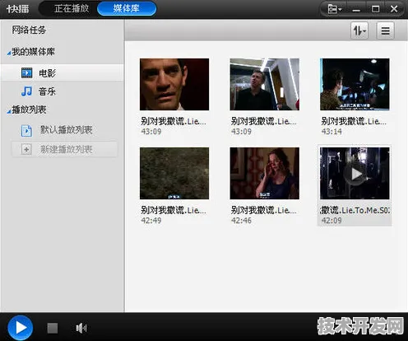408x341 pixels.
Task: Click the 撒谎.Lie.To.Me.S0 title text
Action: 355,210
